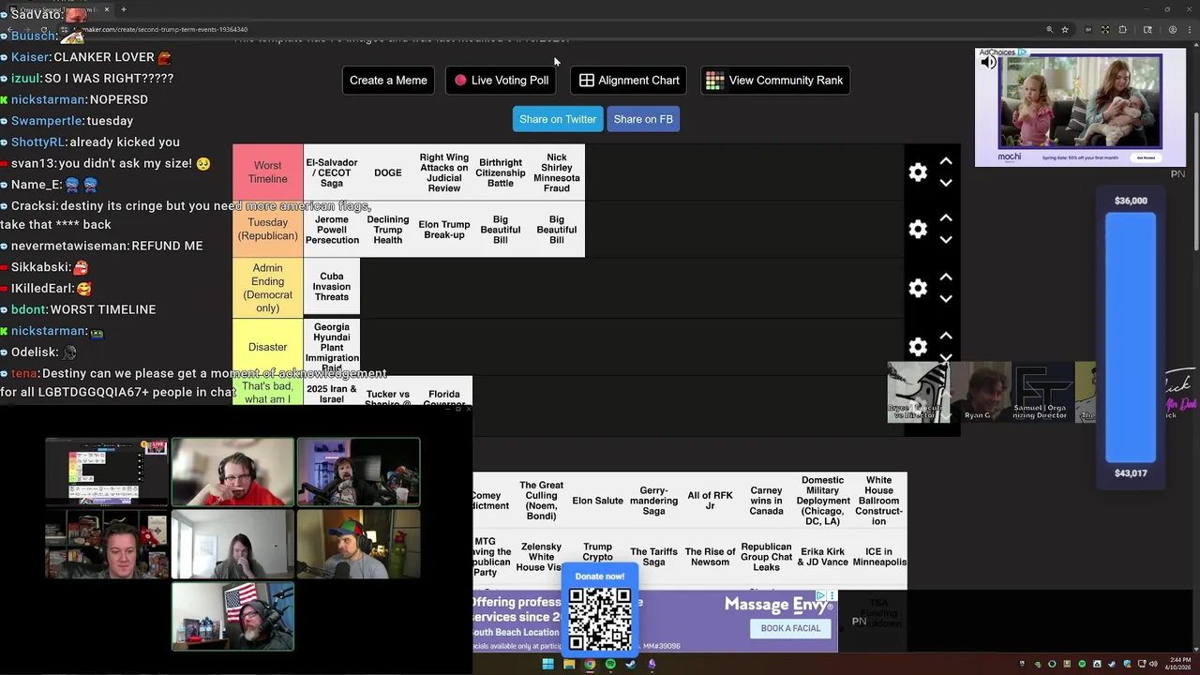Open settings gear for Disaster row

pos(918,347)
